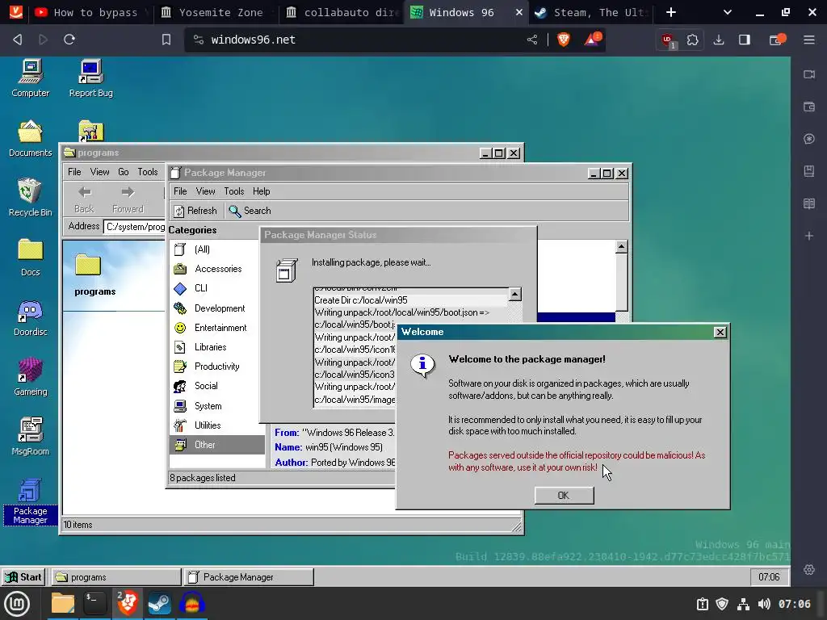Open the Recycle Bin icon
The width and height of the screenshot is (827, 620).
tap(30, 199)
